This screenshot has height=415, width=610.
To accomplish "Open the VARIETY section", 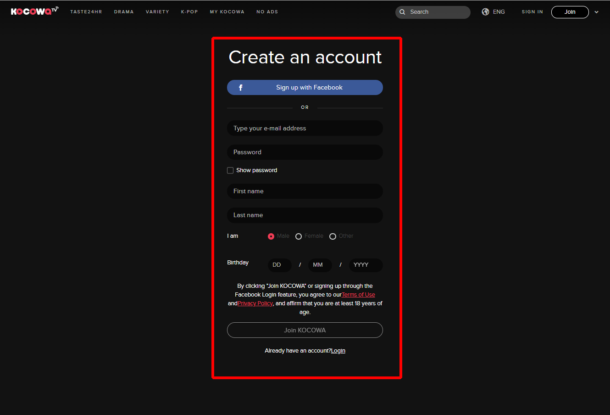I will (157, 12).
